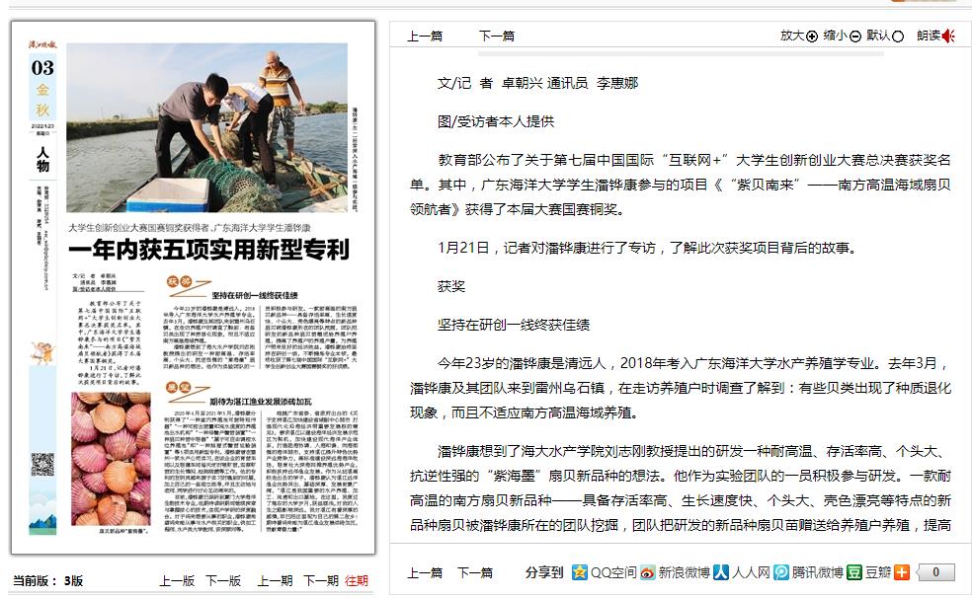Click the newspaper headline 一年内获五项实用新型专利
Viewport: 972px width, 599px height.
(x=207, y=249)
